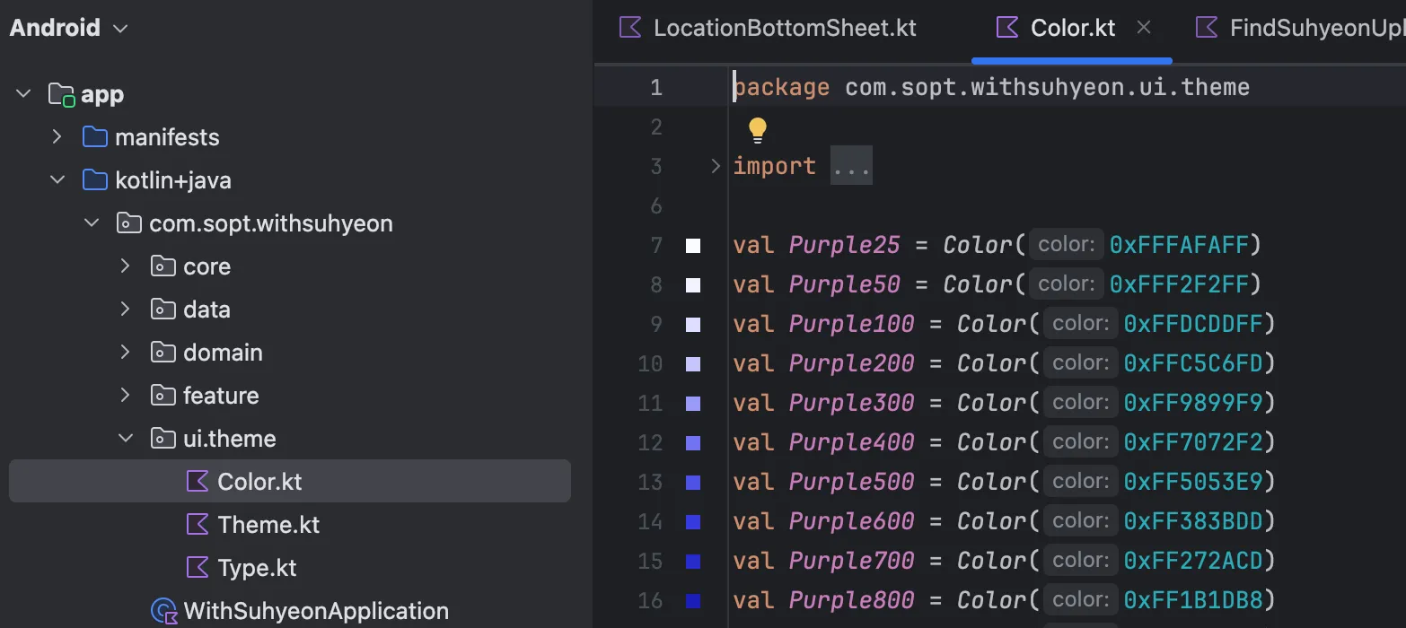
Task: Click the Type.kt Kotlin file icon
Action: pyautogui.click(x=198, y=568)
